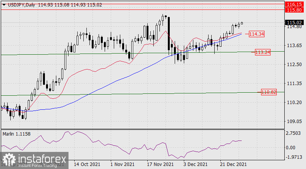The width and height of the screenshot is (306, 169).
Task: Click the Marlin 1.1158 indicator label
Action: (17, 134)
